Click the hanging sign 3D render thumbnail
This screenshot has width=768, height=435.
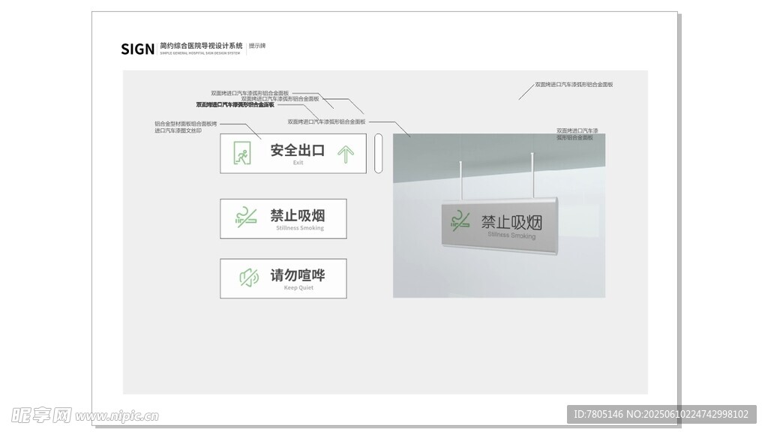499,215
